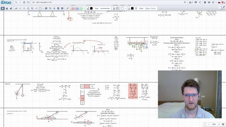Click the presenter's webcam video
The height and width of the screenshot is (127, 226).
[x=190, y=94]
